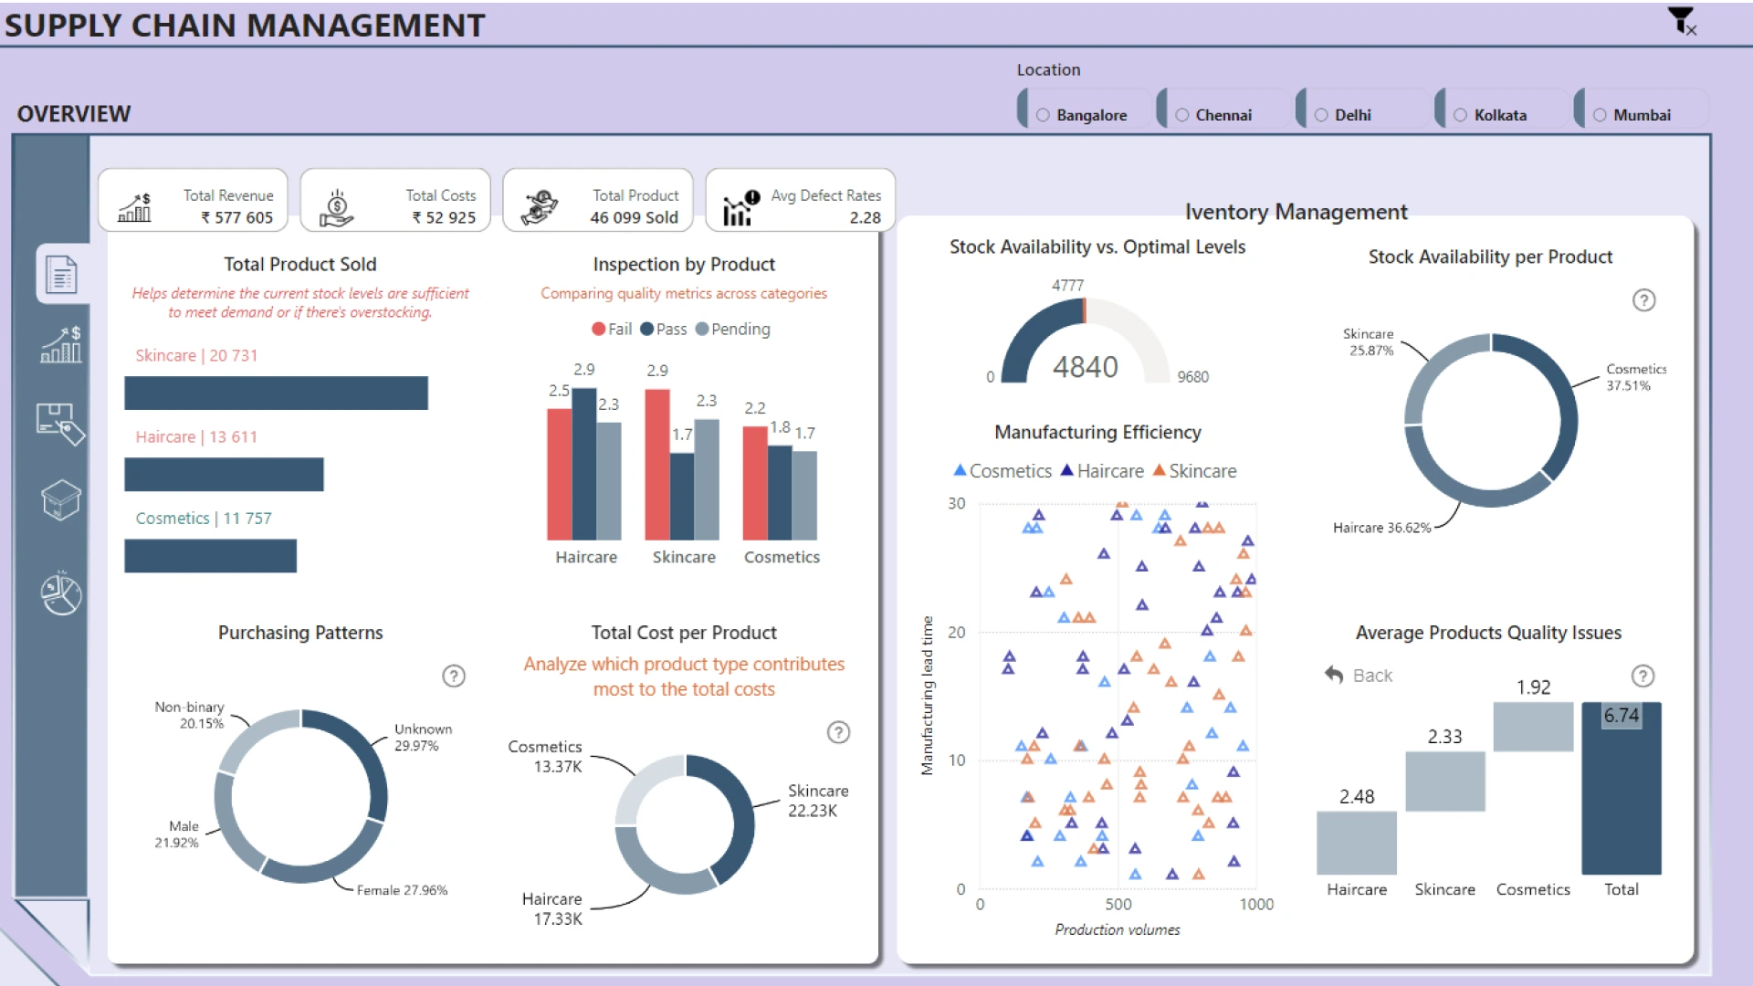The image size is (1753, 986).
Task: Click the Skincare 25.87% stock label
Action: (1368, 341)
